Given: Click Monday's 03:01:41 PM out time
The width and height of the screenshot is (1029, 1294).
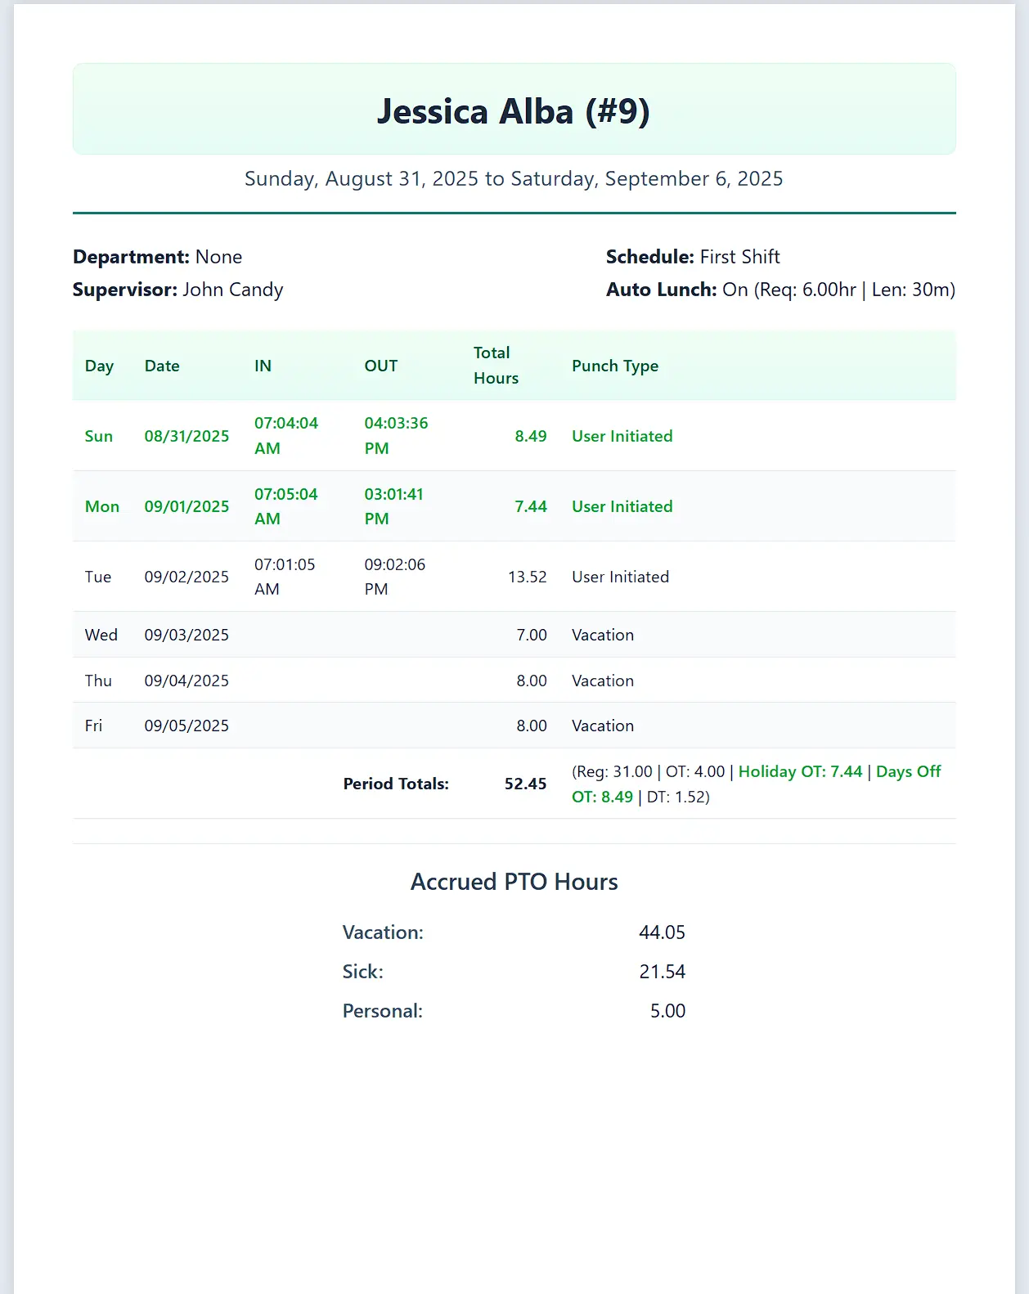Looking at the screenshot, I should tap(394, 506).
